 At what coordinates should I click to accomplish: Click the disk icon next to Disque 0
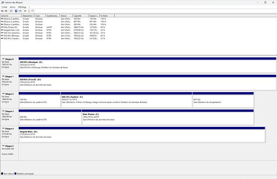tap(3, 59)
